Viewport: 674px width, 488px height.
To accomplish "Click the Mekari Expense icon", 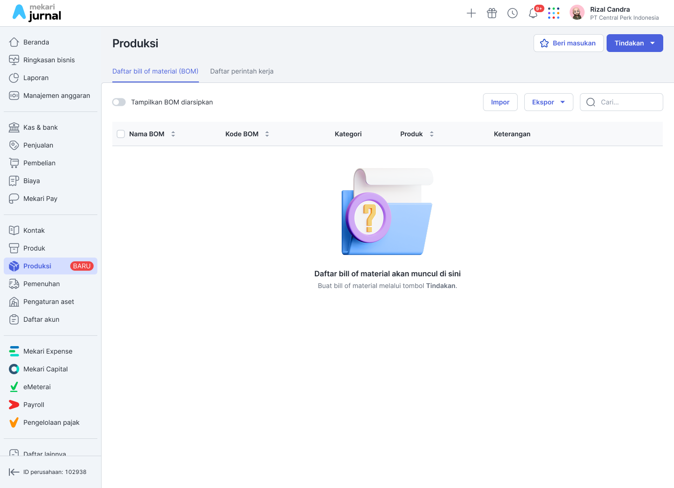I will coord(14,351).
